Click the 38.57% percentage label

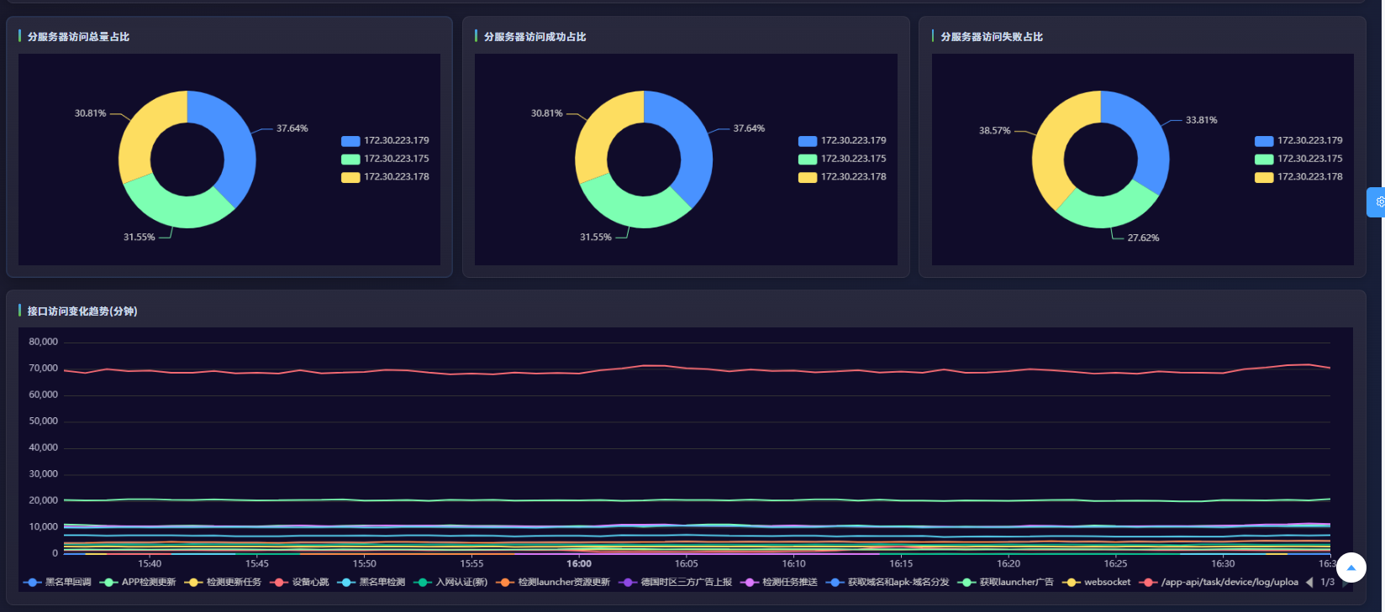tap(994, 131)
